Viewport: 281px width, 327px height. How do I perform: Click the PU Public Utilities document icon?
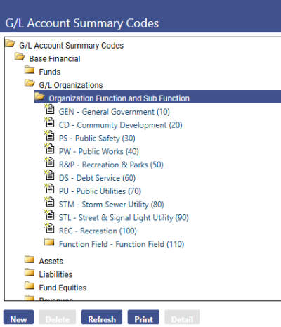pos(49,188)
